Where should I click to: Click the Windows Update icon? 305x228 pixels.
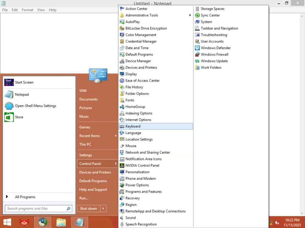pos(197,61)
